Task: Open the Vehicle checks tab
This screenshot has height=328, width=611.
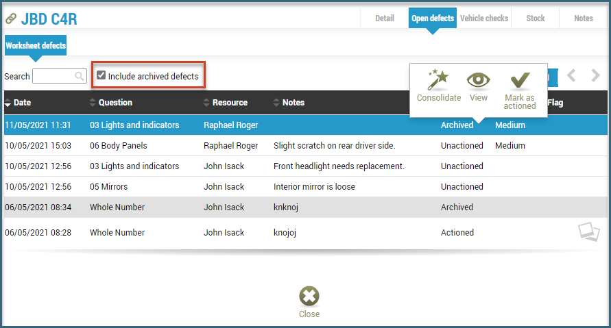Action: (484, 18)
